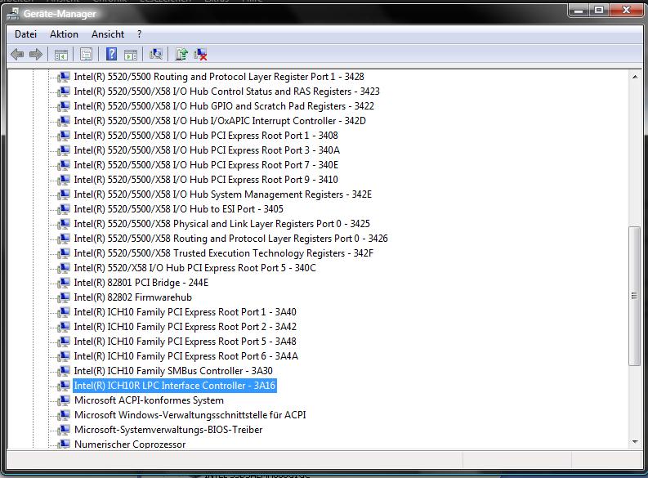This screenshot has width=648, height=478.
Task: Open the ? help menu
Action: pos(139,34)
